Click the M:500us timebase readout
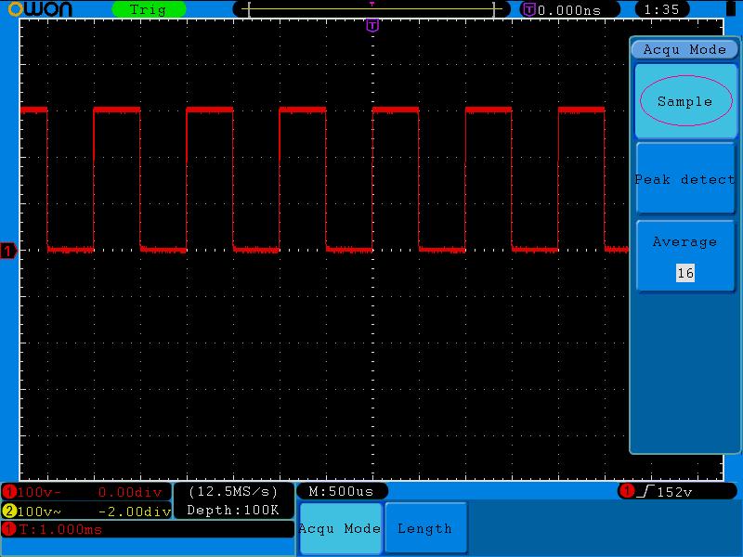Screen dimensions: 743x557 (341, 491)
